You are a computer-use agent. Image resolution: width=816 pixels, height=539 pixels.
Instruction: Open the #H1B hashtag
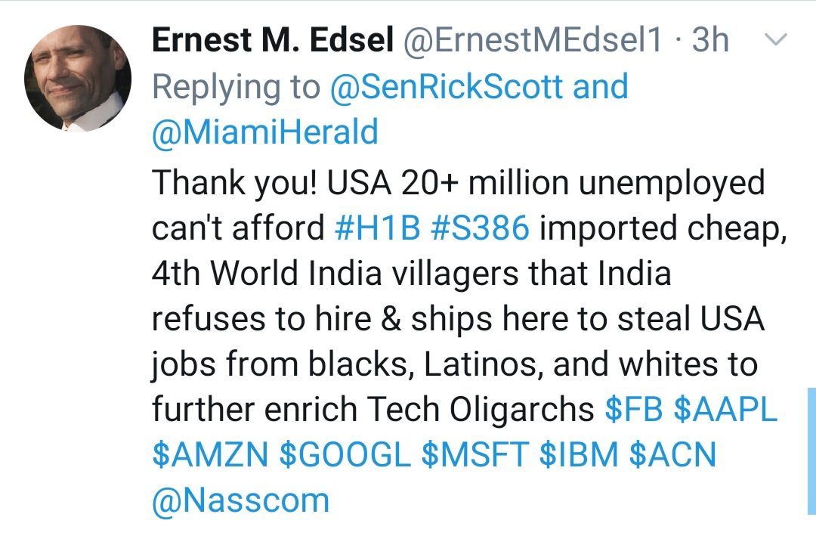[376, 228]
